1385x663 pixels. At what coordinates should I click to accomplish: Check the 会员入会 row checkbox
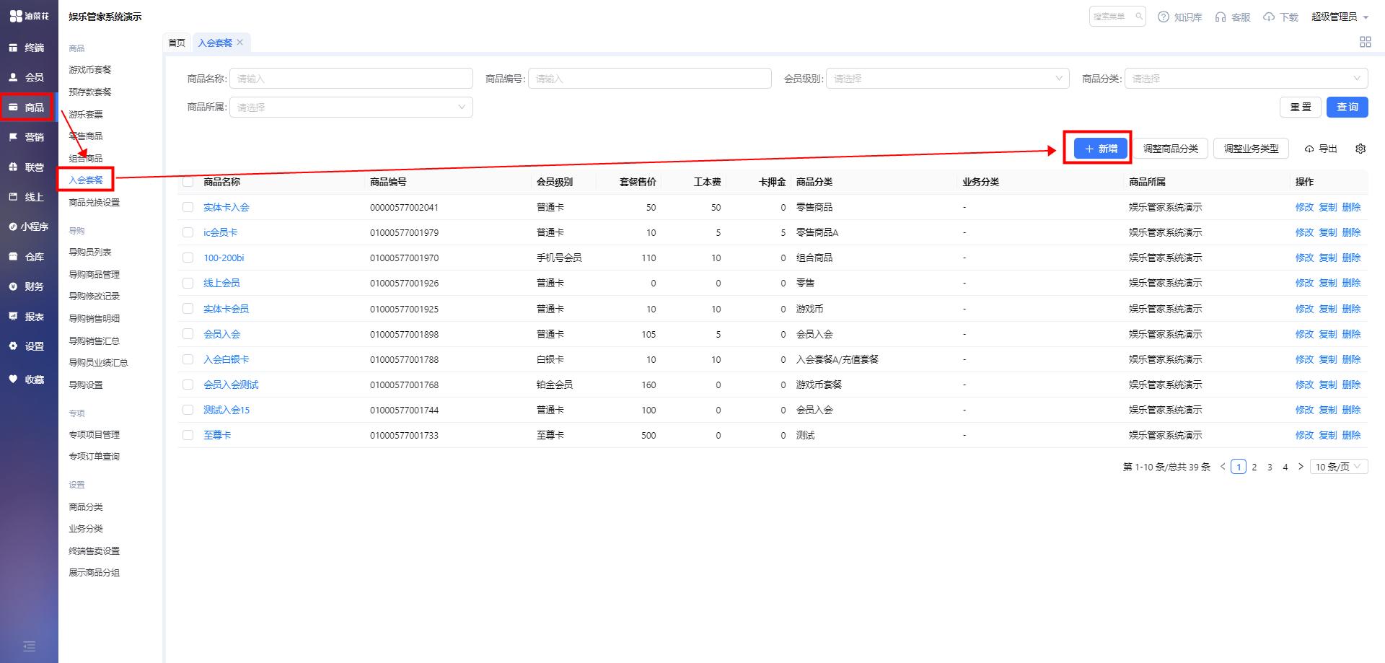pos(188,334)
